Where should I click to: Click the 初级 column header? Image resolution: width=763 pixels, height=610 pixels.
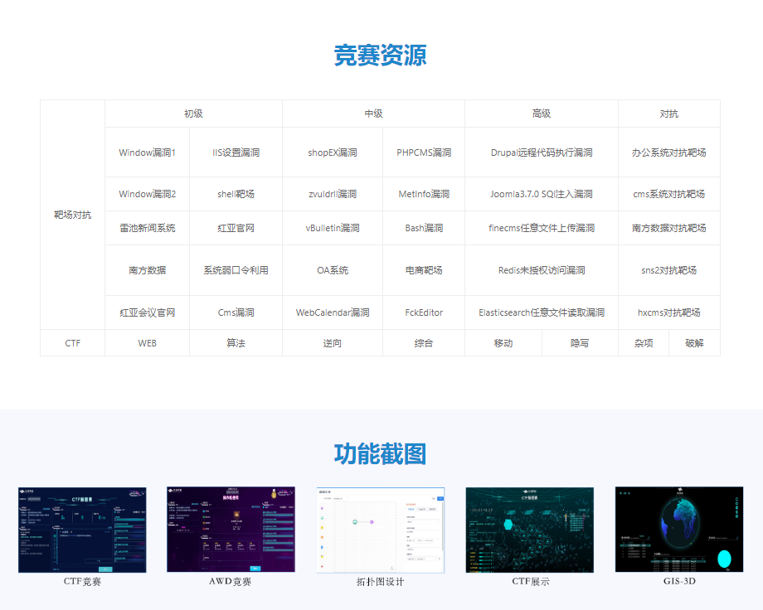[193, 114]
